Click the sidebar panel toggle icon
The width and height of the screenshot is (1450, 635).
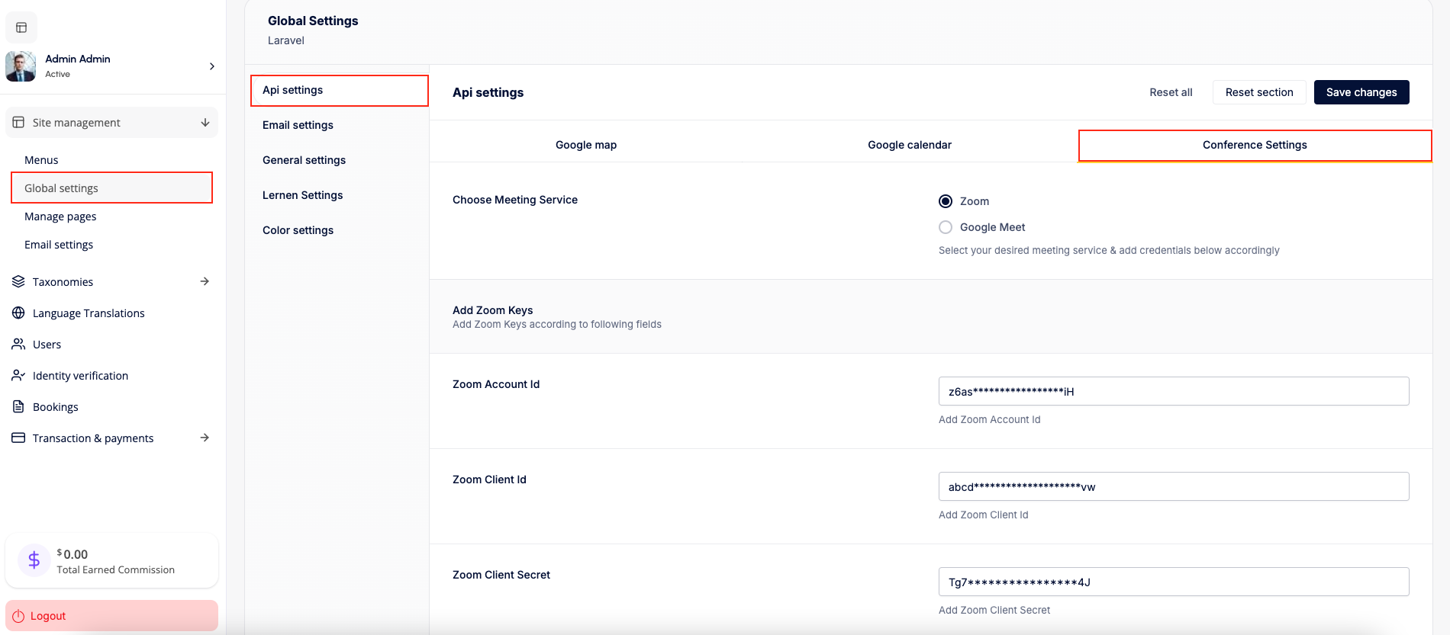tap(21, 27)
